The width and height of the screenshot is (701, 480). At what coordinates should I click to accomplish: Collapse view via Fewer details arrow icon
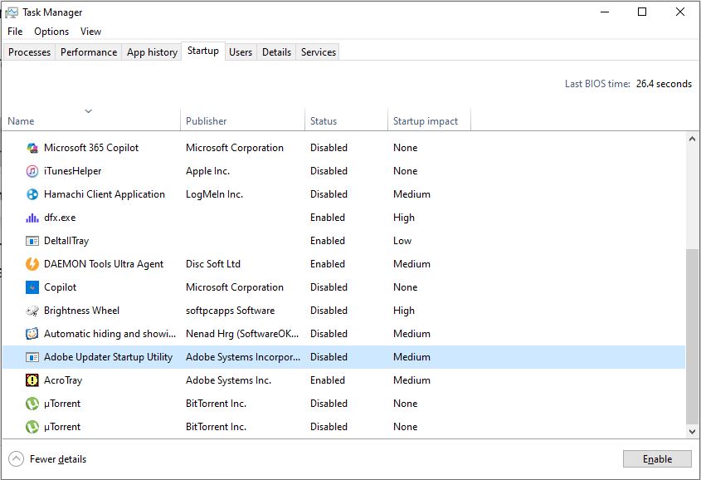[x=16, y=459]
